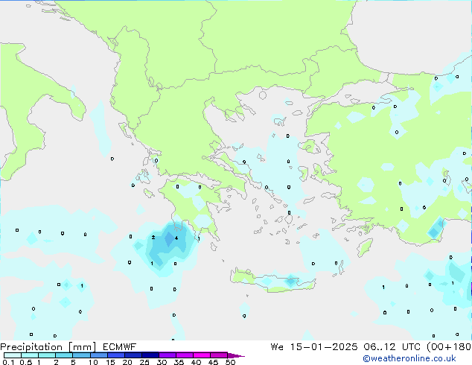
Task: Choose the 20–25 mm dark blue swatch
Action: (133, 355)
